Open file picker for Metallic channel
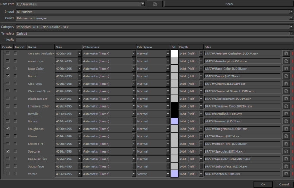 point(286,114)
